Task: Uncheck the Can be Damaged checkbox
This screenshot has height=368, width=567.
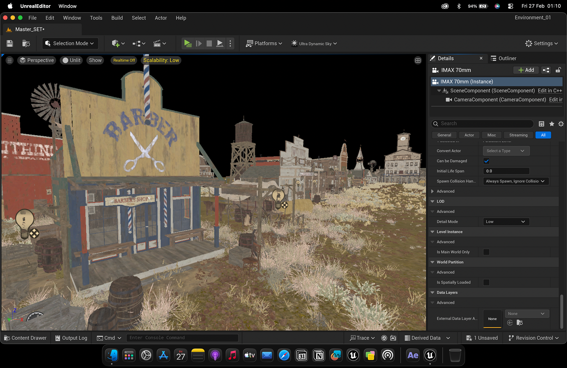Action: (x=486, y=161)
